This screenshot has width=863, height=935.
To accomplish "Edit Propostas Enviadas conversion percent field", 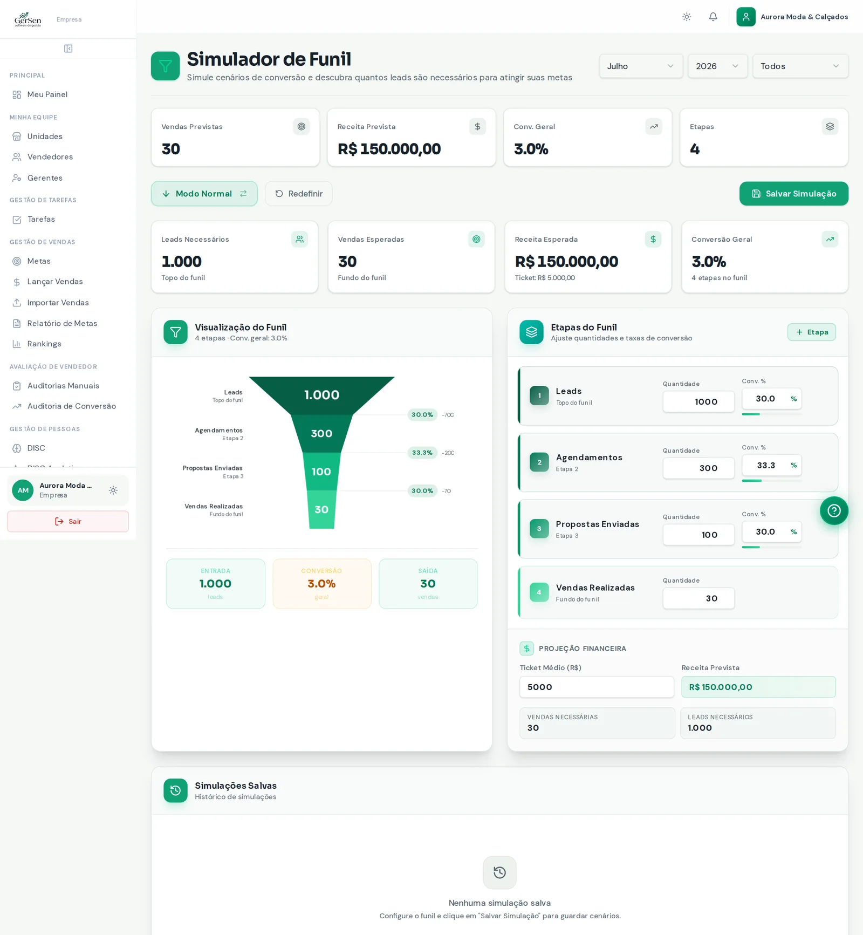I will [x=771, y=531].
